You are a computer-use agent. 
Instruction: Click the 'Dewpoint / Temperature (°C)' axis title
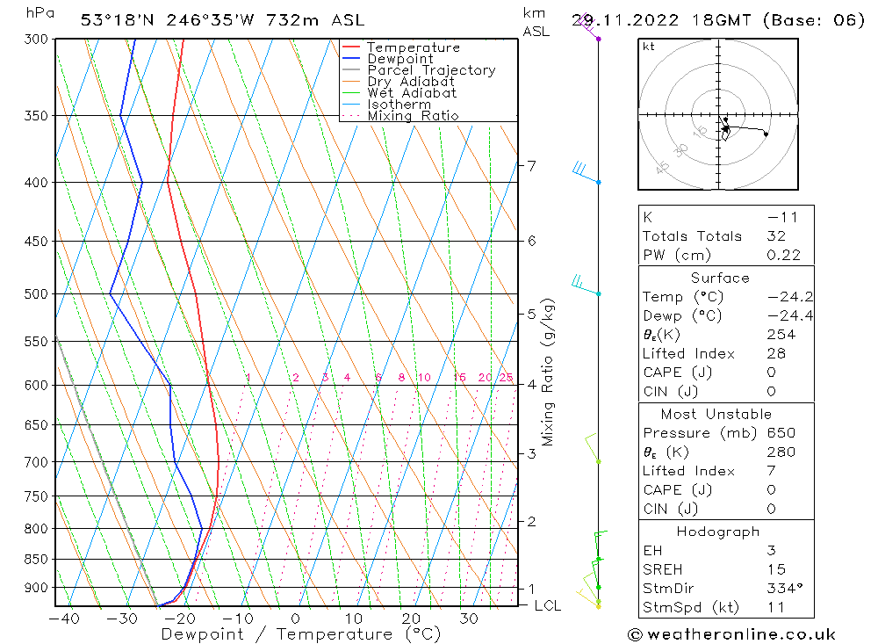300,634
